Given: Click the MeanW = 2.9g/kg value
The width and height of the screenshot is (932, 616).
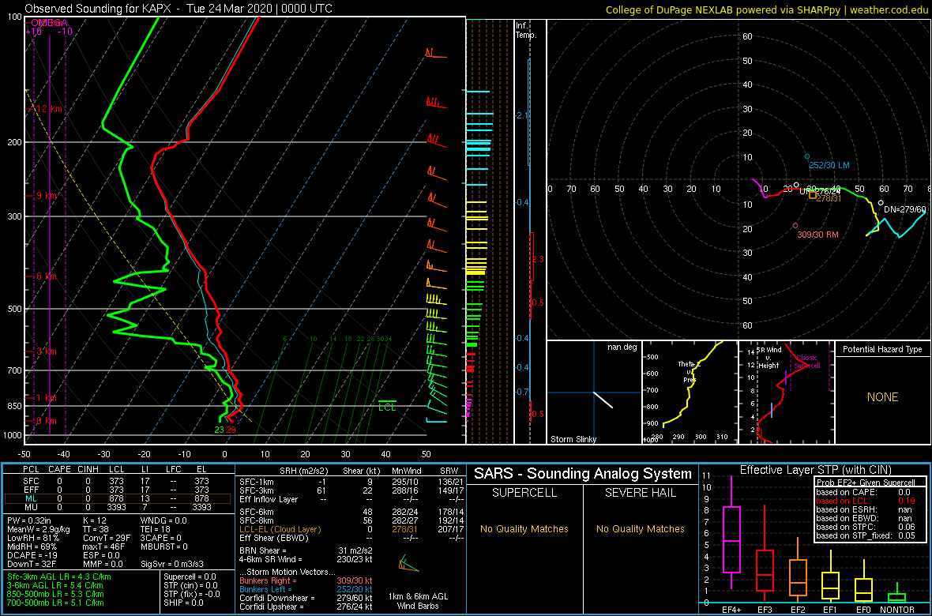Looking at the screenshot, I should click(x=38, y=529).
